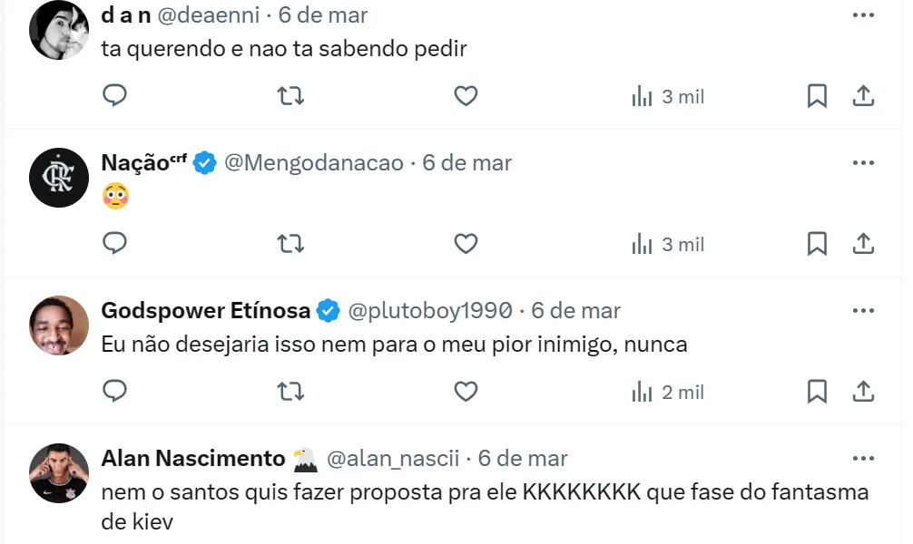Click Godspower Etínosa's profile avatar

(x=59, y=325)
